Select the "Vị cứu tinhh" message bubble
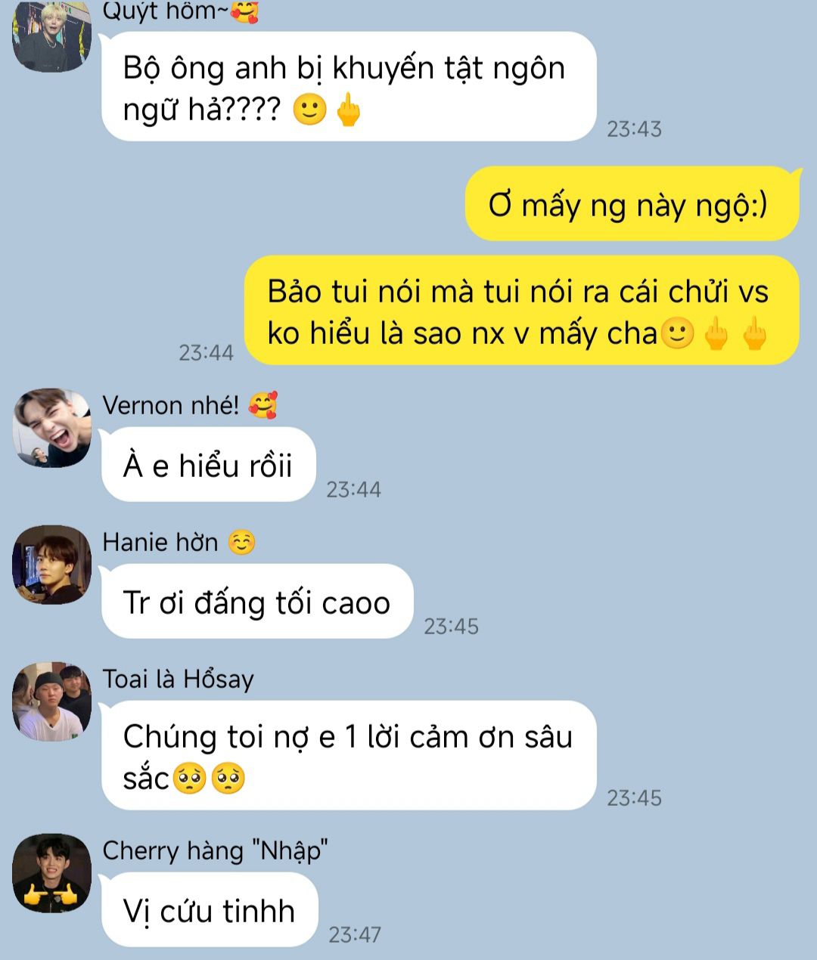 pos(210,909)
